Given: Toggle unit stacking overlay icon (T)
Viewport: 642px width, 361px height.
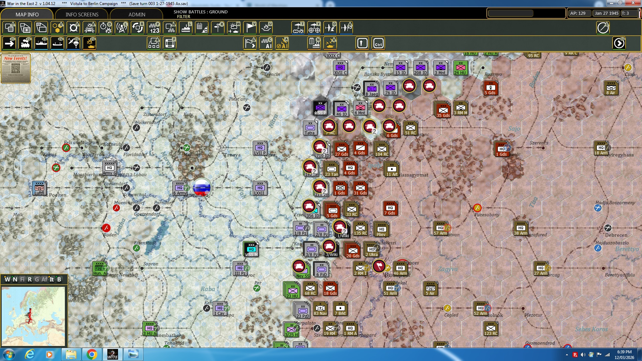Looking at the screenshot, I should (x=9, y=28).
